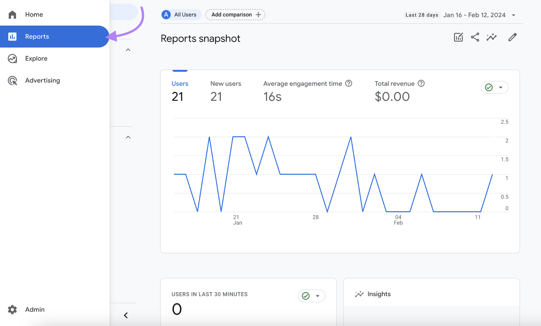Click the Home icon in sidebar
The image size is (541, 326).
click(13, 15)
